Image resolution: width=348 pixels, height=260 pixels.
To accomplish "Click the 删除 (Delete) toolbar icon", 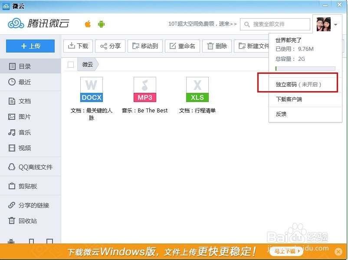I will (217, 46).
